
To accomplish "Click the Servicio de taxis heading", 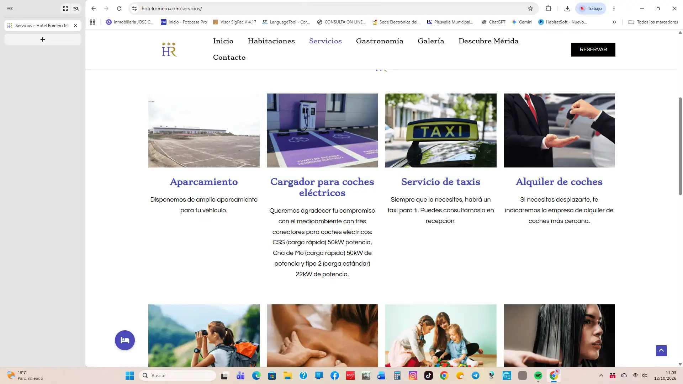I will [x=440, y=182].
